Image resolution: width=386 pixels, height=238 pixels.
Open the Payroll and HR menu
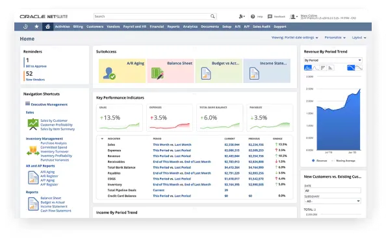pos(135,27)
